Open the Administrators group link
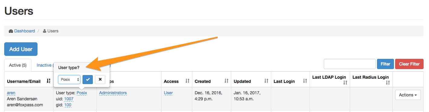The width and height of the screenshot is (429, 112). click(113, 93)
